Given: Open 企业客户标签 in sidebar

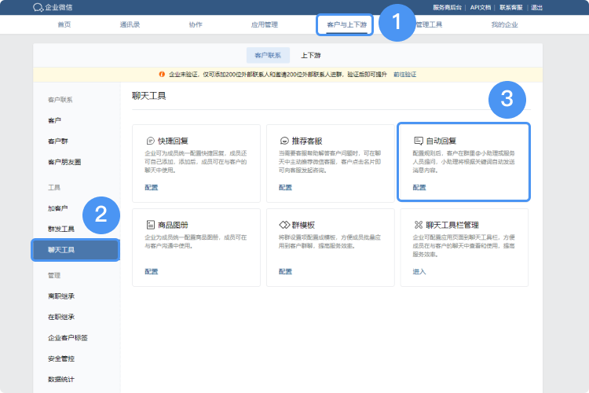Looking at the screenshot, I should tap(68, 337).
